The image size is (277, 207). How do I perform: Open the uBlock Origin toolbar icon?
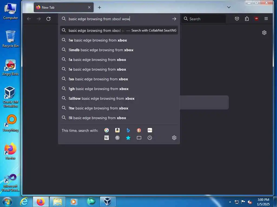[256, 19]
